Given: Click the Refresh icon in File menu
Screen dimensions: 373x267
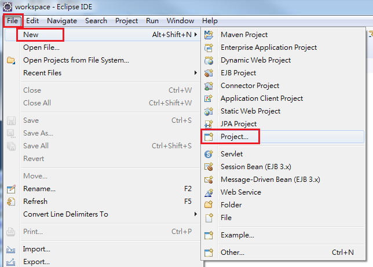Looking at the screenshot, I should click(x=10, y=202).
